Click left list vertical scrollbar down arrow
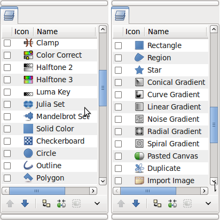Image resolution: width=220 pixels, height=220 pixels. click(103, 181)
